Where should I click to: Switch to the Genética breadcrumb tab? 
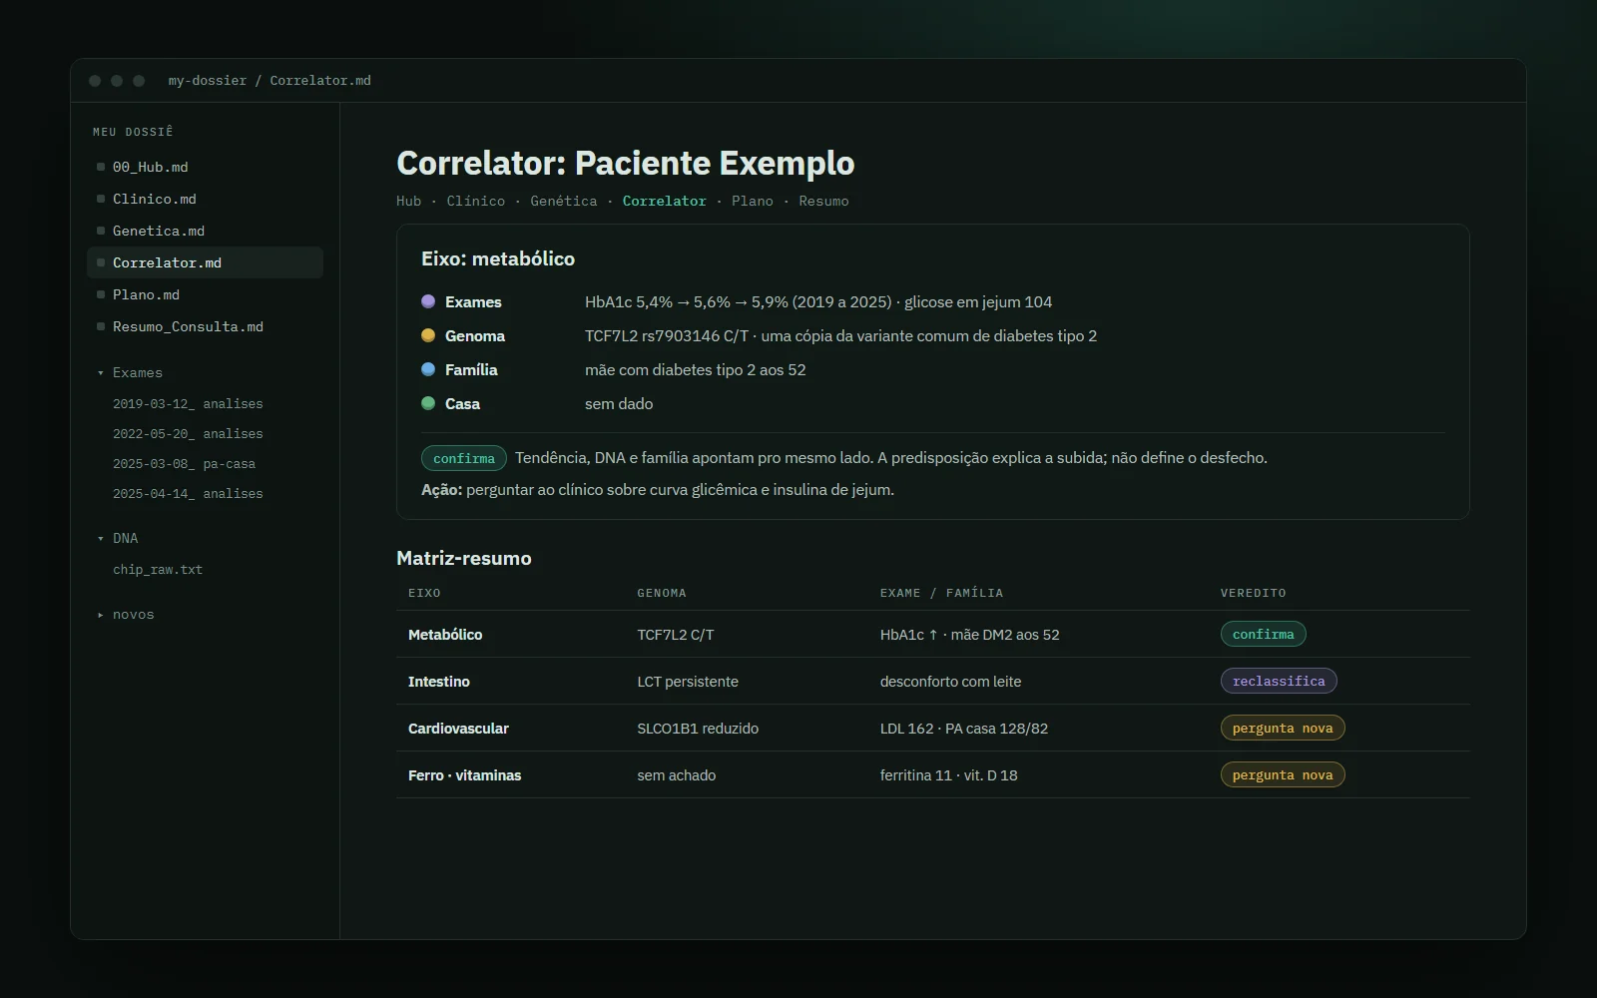[564, 201]
